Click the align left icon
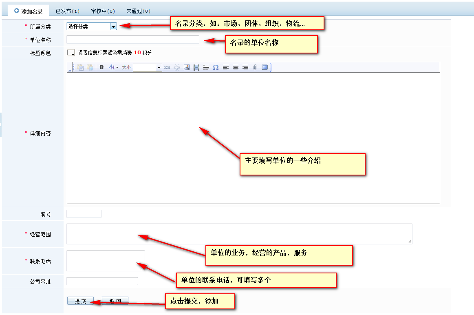474x315 pixels. pos(225,67)
